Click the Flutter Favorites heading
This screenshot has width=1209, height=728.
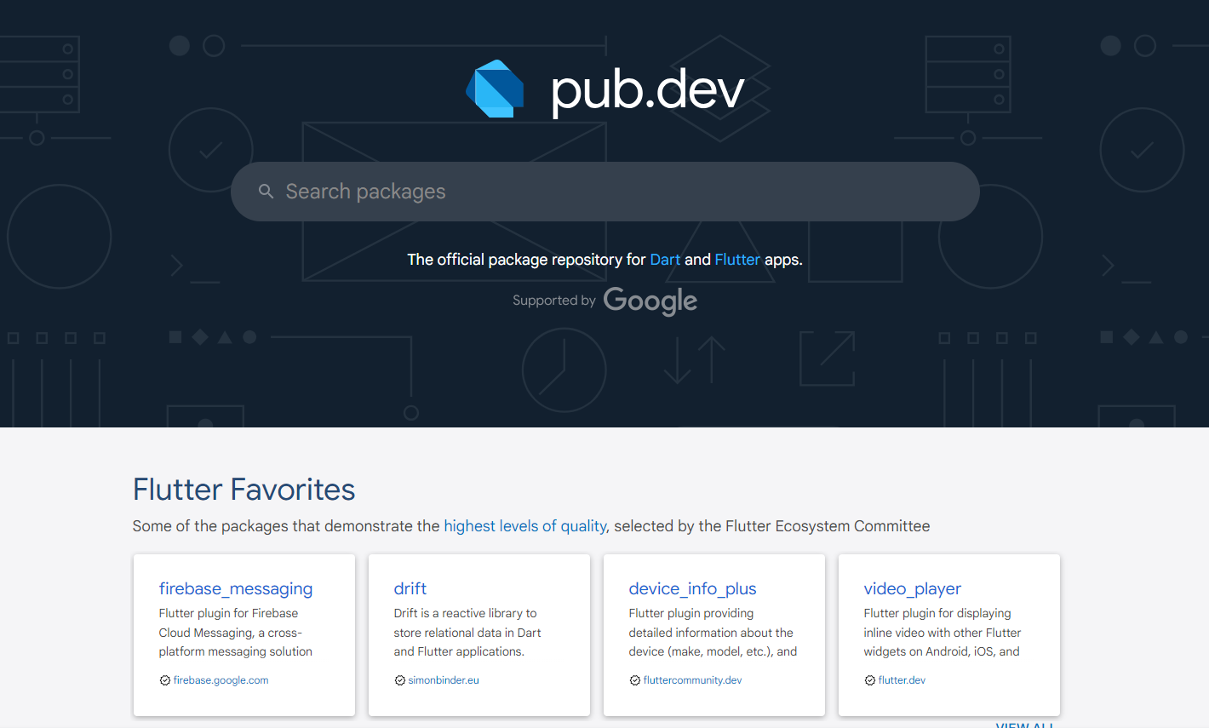click(244, 490)
